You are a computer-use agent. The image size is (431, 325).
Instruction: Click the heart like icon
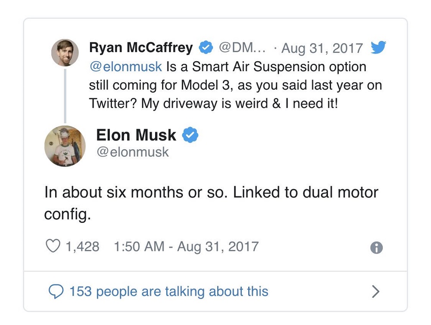(x=52, y=247)
